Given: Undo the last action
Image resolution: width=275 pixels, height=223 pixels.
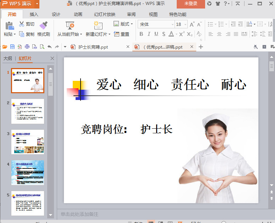Looking at the screenshot, I should 49,47.
